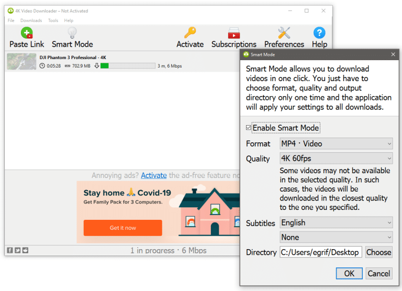The image size is (402, 291).
Task: Click the Paste Link toolbar icon
Action: click(x=27, y=33)
